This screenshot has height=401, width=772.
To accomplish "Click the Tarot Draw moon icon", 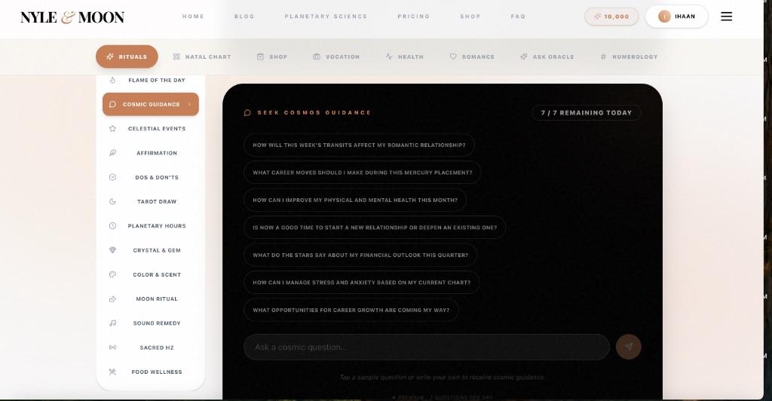I will (x=113, y=201).
